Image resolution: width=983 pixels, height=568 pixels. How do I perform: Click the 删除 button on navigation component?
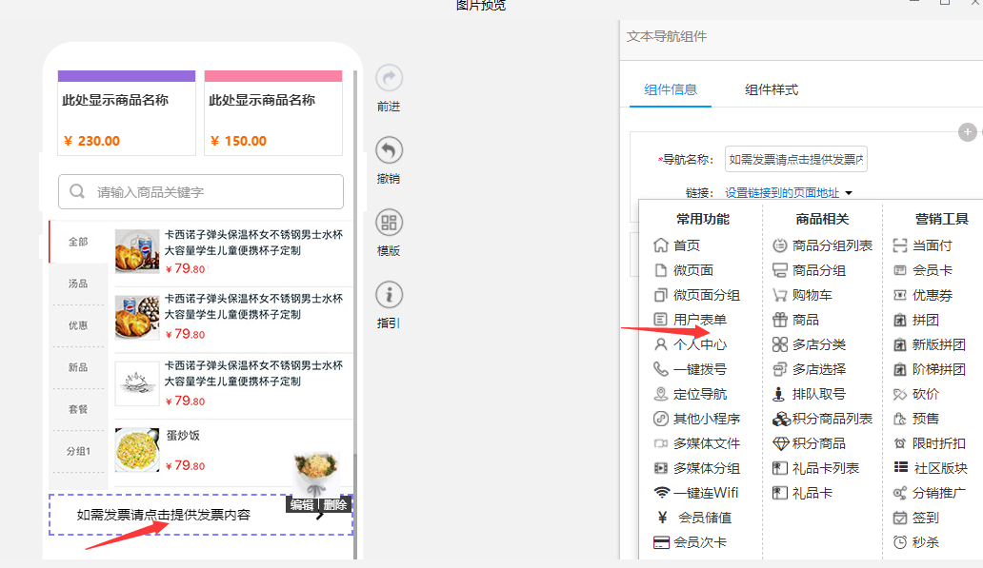pos(335,505)
